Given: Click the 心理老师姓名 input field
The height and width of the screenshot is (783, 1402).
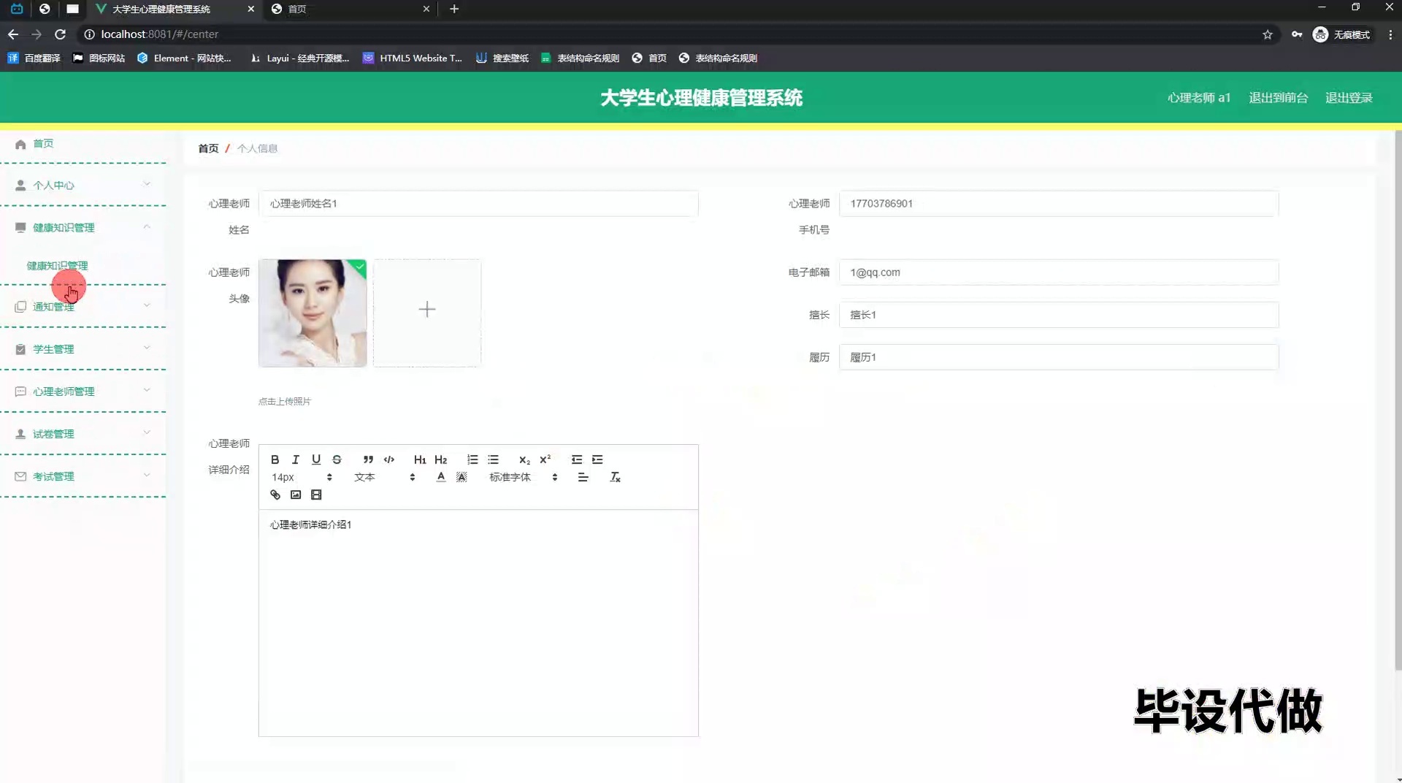Looking at the screenshot, I should [478, 204].
